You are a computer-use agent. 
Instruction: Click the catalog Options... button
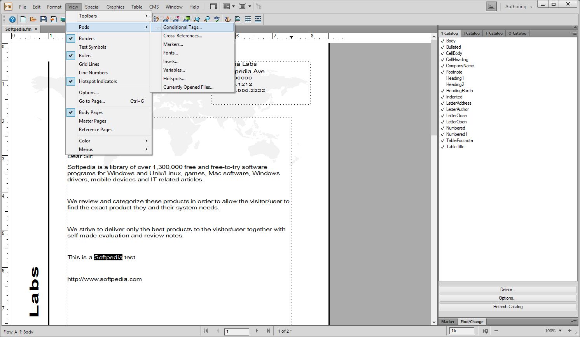click(x=508, y=298)
